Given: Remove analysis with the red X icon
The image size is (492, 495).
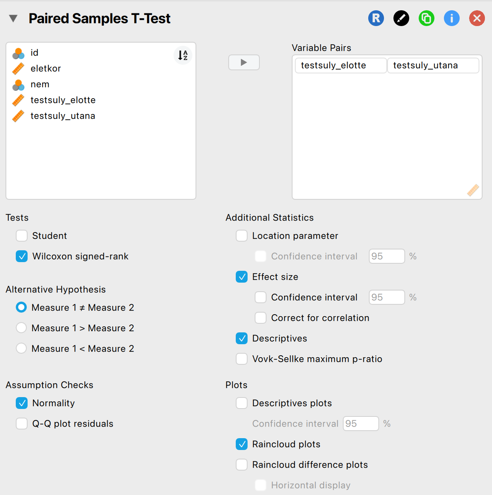Looking at the screenshot, I should click(x=477, y=18).
